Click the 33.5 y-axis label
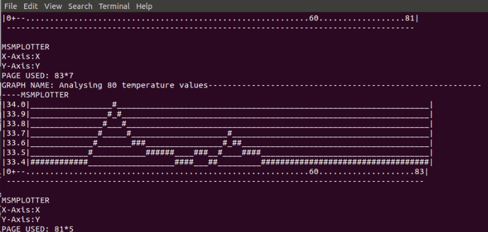Image resolution: width=488 pixels, height=232 pixels. click(16, 152)
